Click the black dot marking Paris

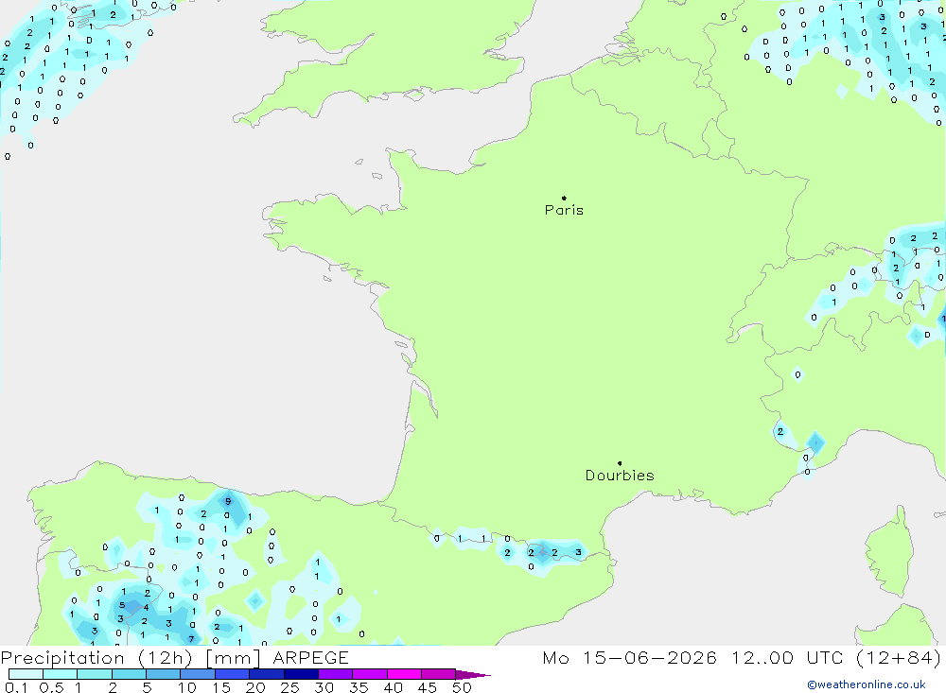pos(564,198)
